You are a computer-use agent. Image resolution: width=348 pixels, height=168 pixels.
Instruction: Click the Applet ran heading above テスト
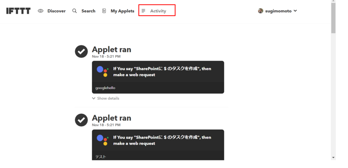tap(111, 118)
